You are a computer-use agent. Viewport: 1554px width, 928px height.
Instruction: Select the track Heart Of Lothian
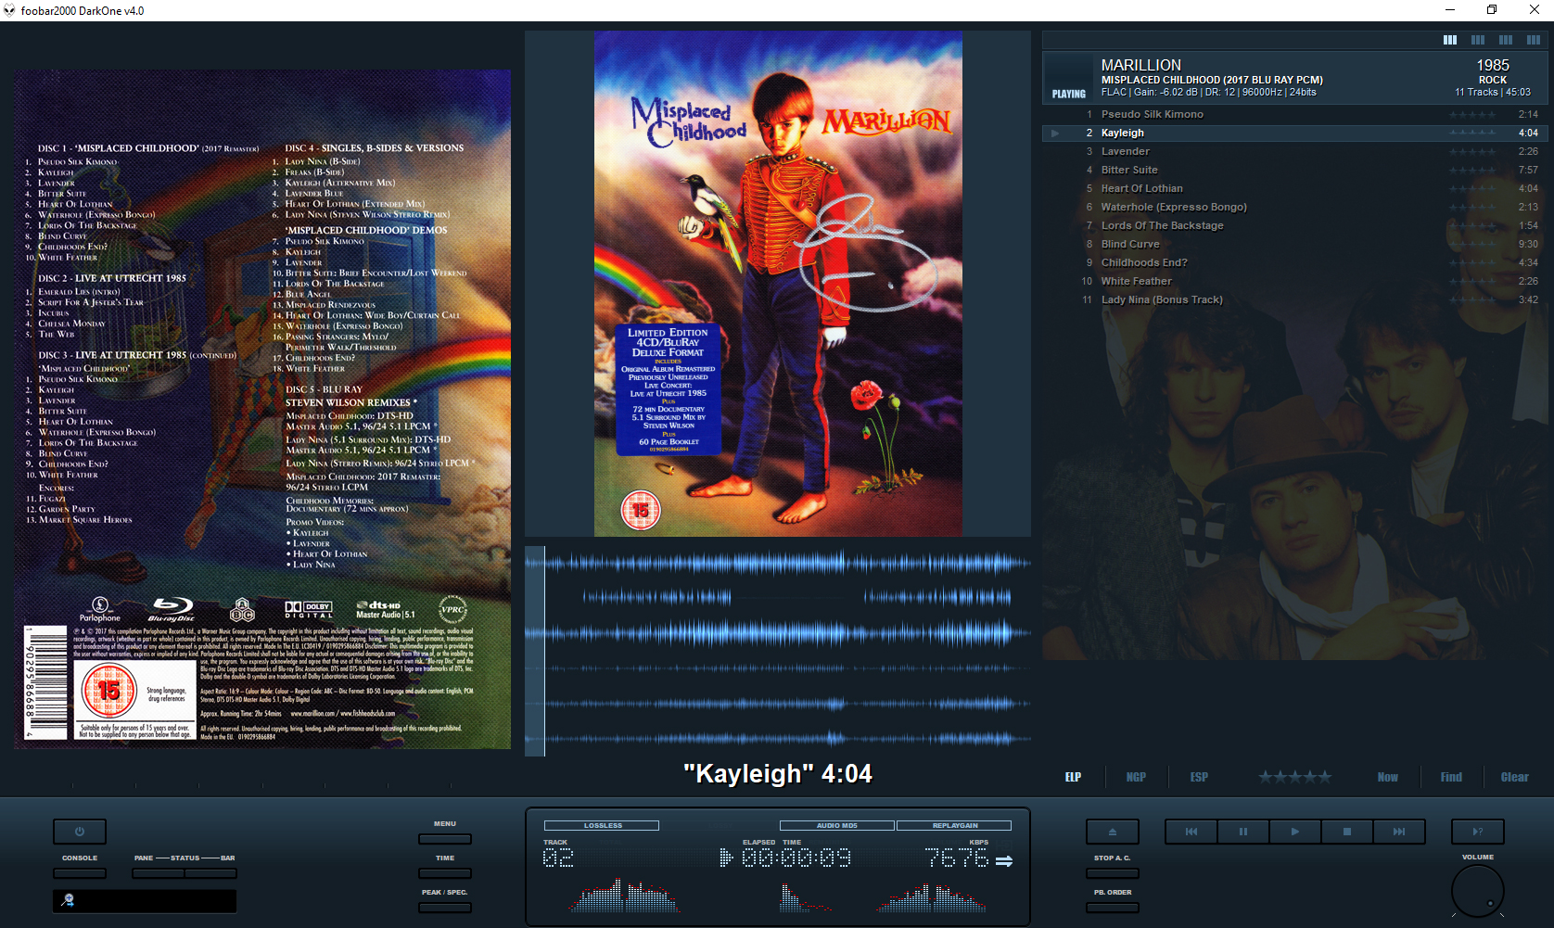(x=1294, y=189)
